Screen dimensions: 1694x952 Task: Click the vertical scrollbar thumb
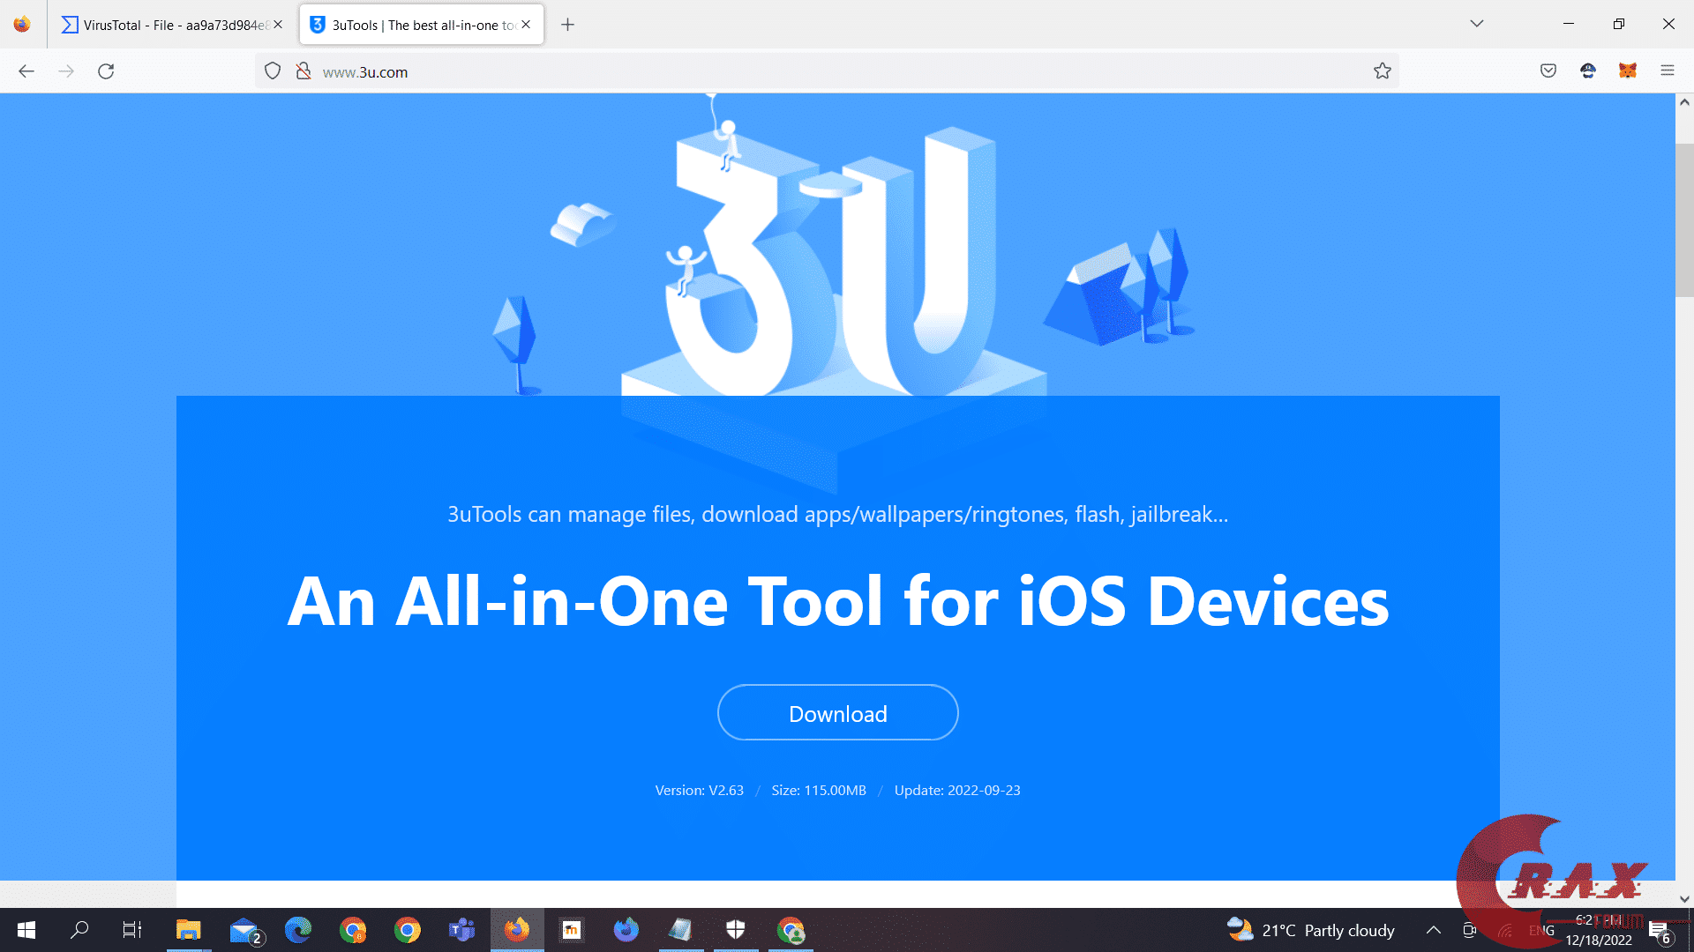[x=1684, y=220]
